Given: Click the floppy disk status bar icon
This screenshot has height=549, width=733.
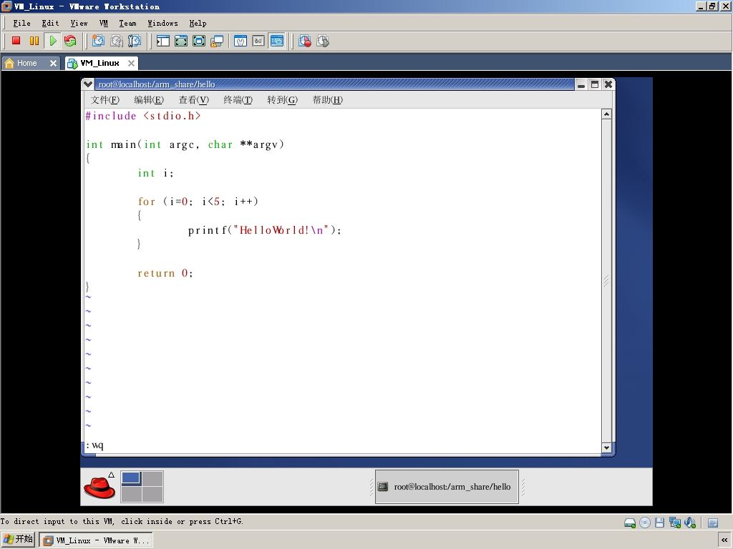Looking at the screenshot, I should [659, 523].
